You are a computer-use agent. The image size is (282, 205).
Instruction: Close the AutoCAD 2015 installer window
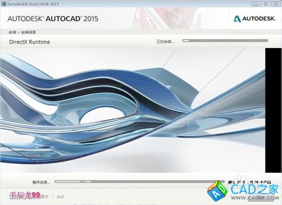pos(276,4)
